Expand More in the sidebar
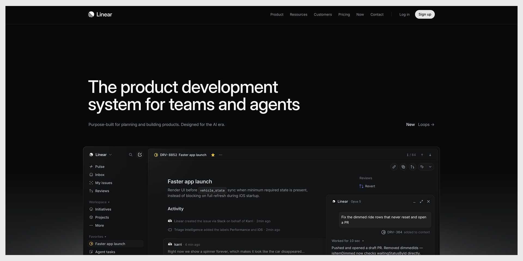Image resolution: width=523 pixels, height=261 pixels. click(x=115, y=226)
